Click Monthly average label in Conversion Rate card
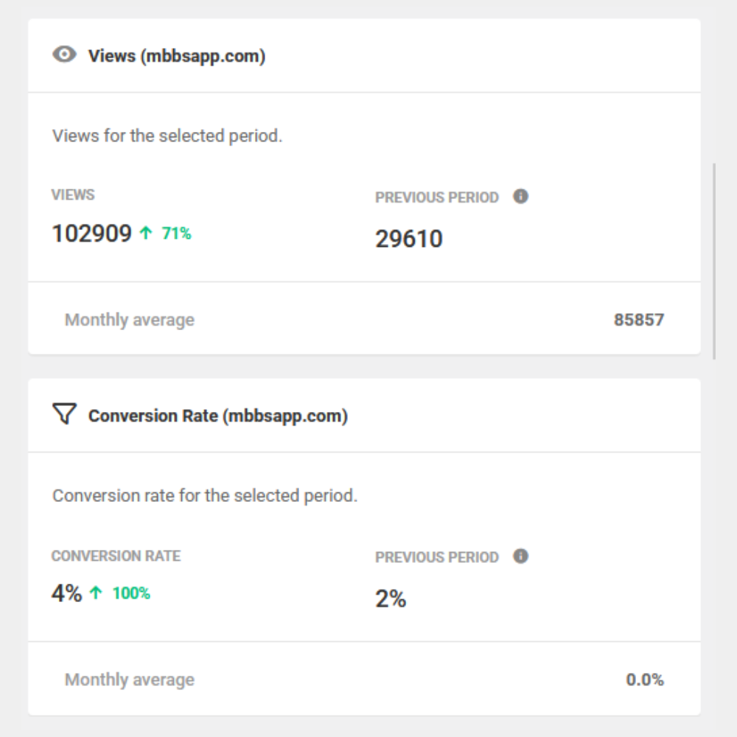Viewport: 737px width, 737px height. click(x=130, y=680)
